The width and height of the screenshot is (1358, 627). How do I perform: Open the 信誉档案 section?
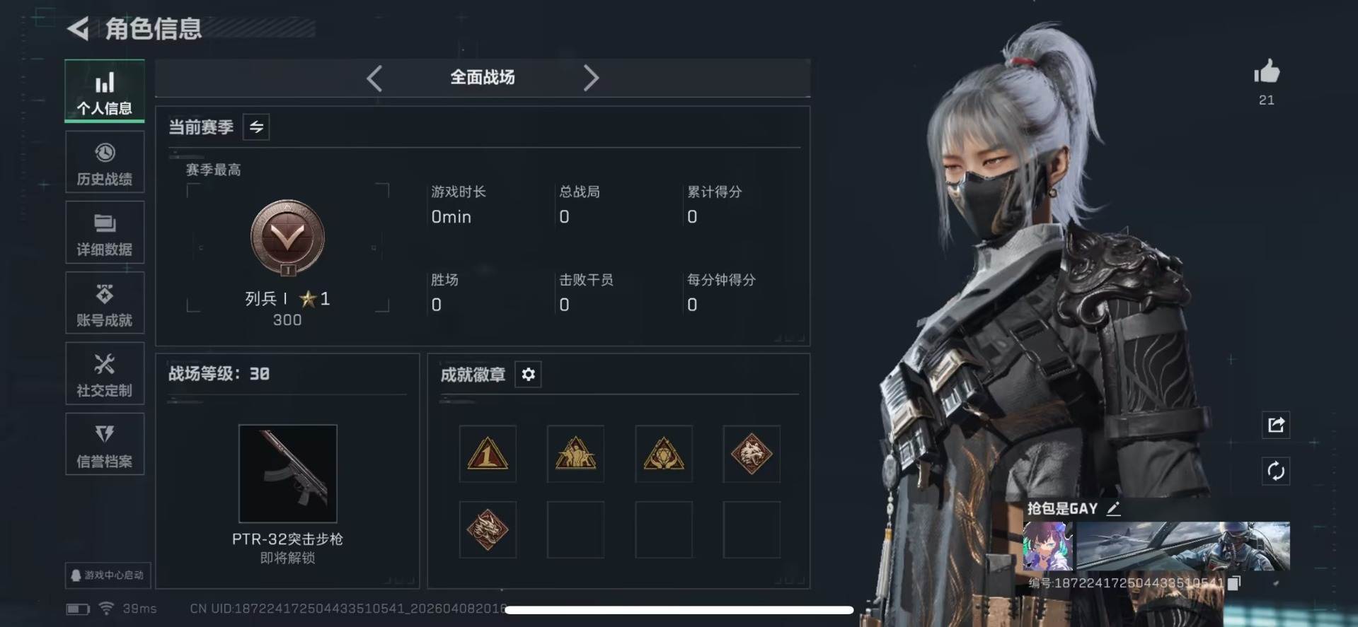(105, 445)
